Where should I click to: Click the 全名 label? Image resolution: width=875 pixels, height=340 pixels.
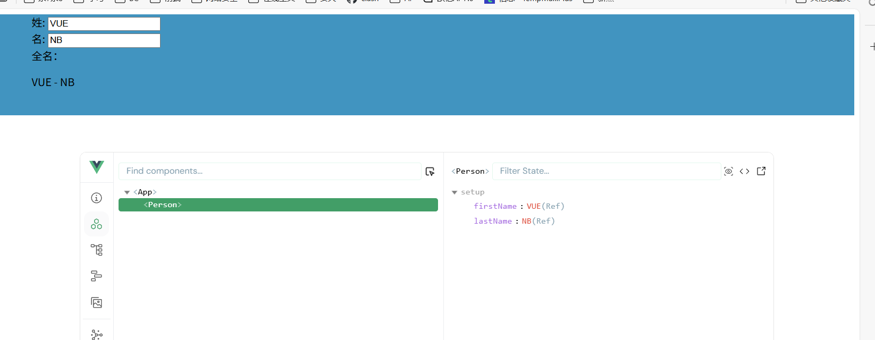[45, 56]
